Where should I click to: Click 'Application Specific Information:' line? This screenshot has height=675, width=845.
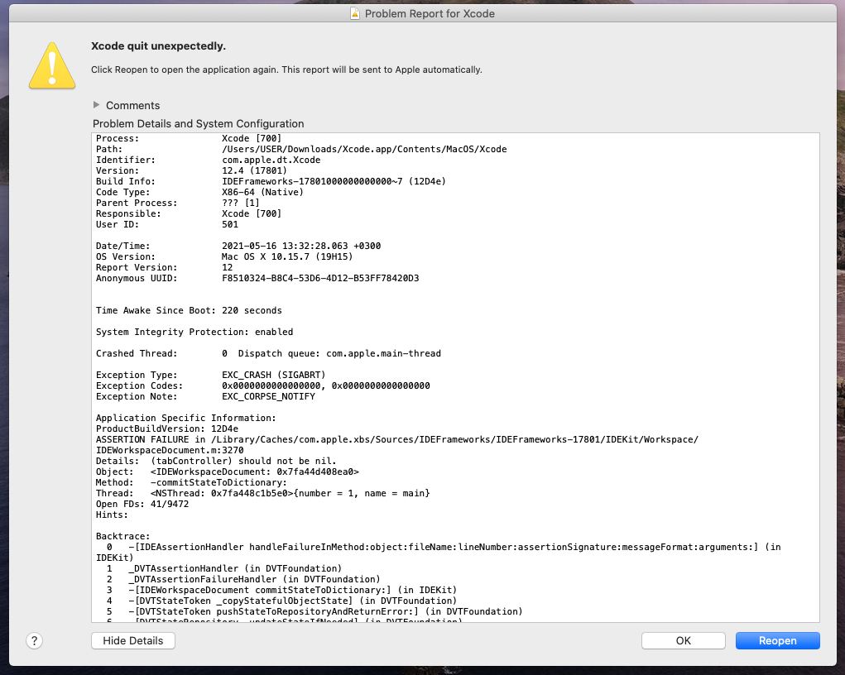(x=186, y=419)
